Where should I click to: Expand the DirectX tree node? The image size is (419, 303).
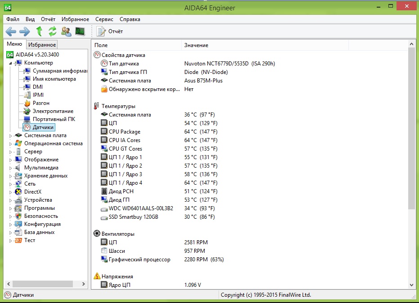(x=10, y=192)
